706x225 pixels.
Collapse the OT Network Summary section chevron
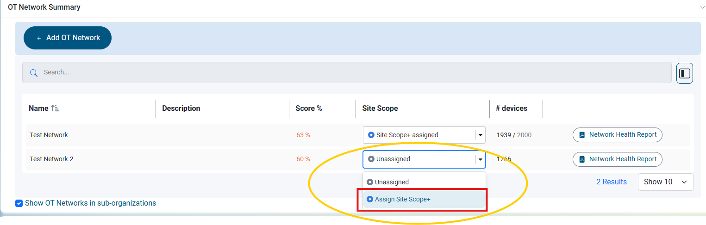point(702,7)
